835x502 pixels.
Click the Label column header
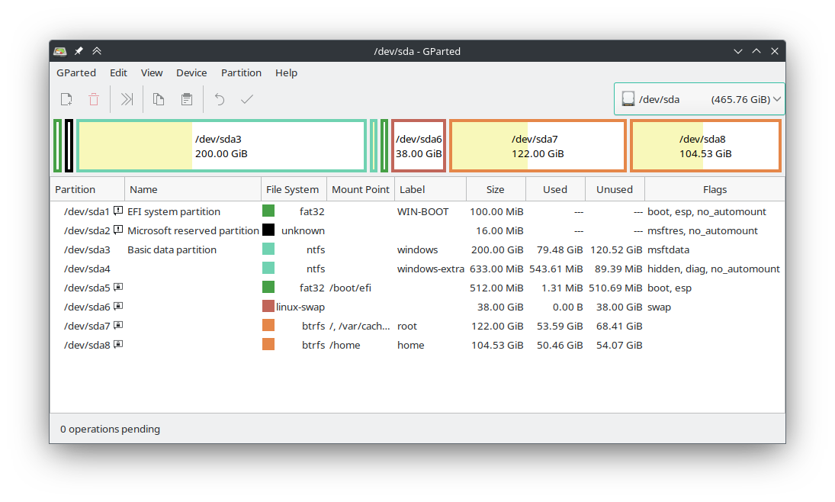click(x=430, y=190)
